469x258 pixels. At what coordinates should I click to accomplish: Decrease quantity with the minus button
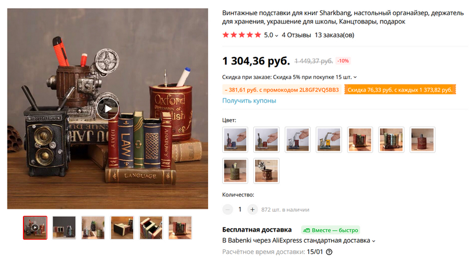(227, 209)
